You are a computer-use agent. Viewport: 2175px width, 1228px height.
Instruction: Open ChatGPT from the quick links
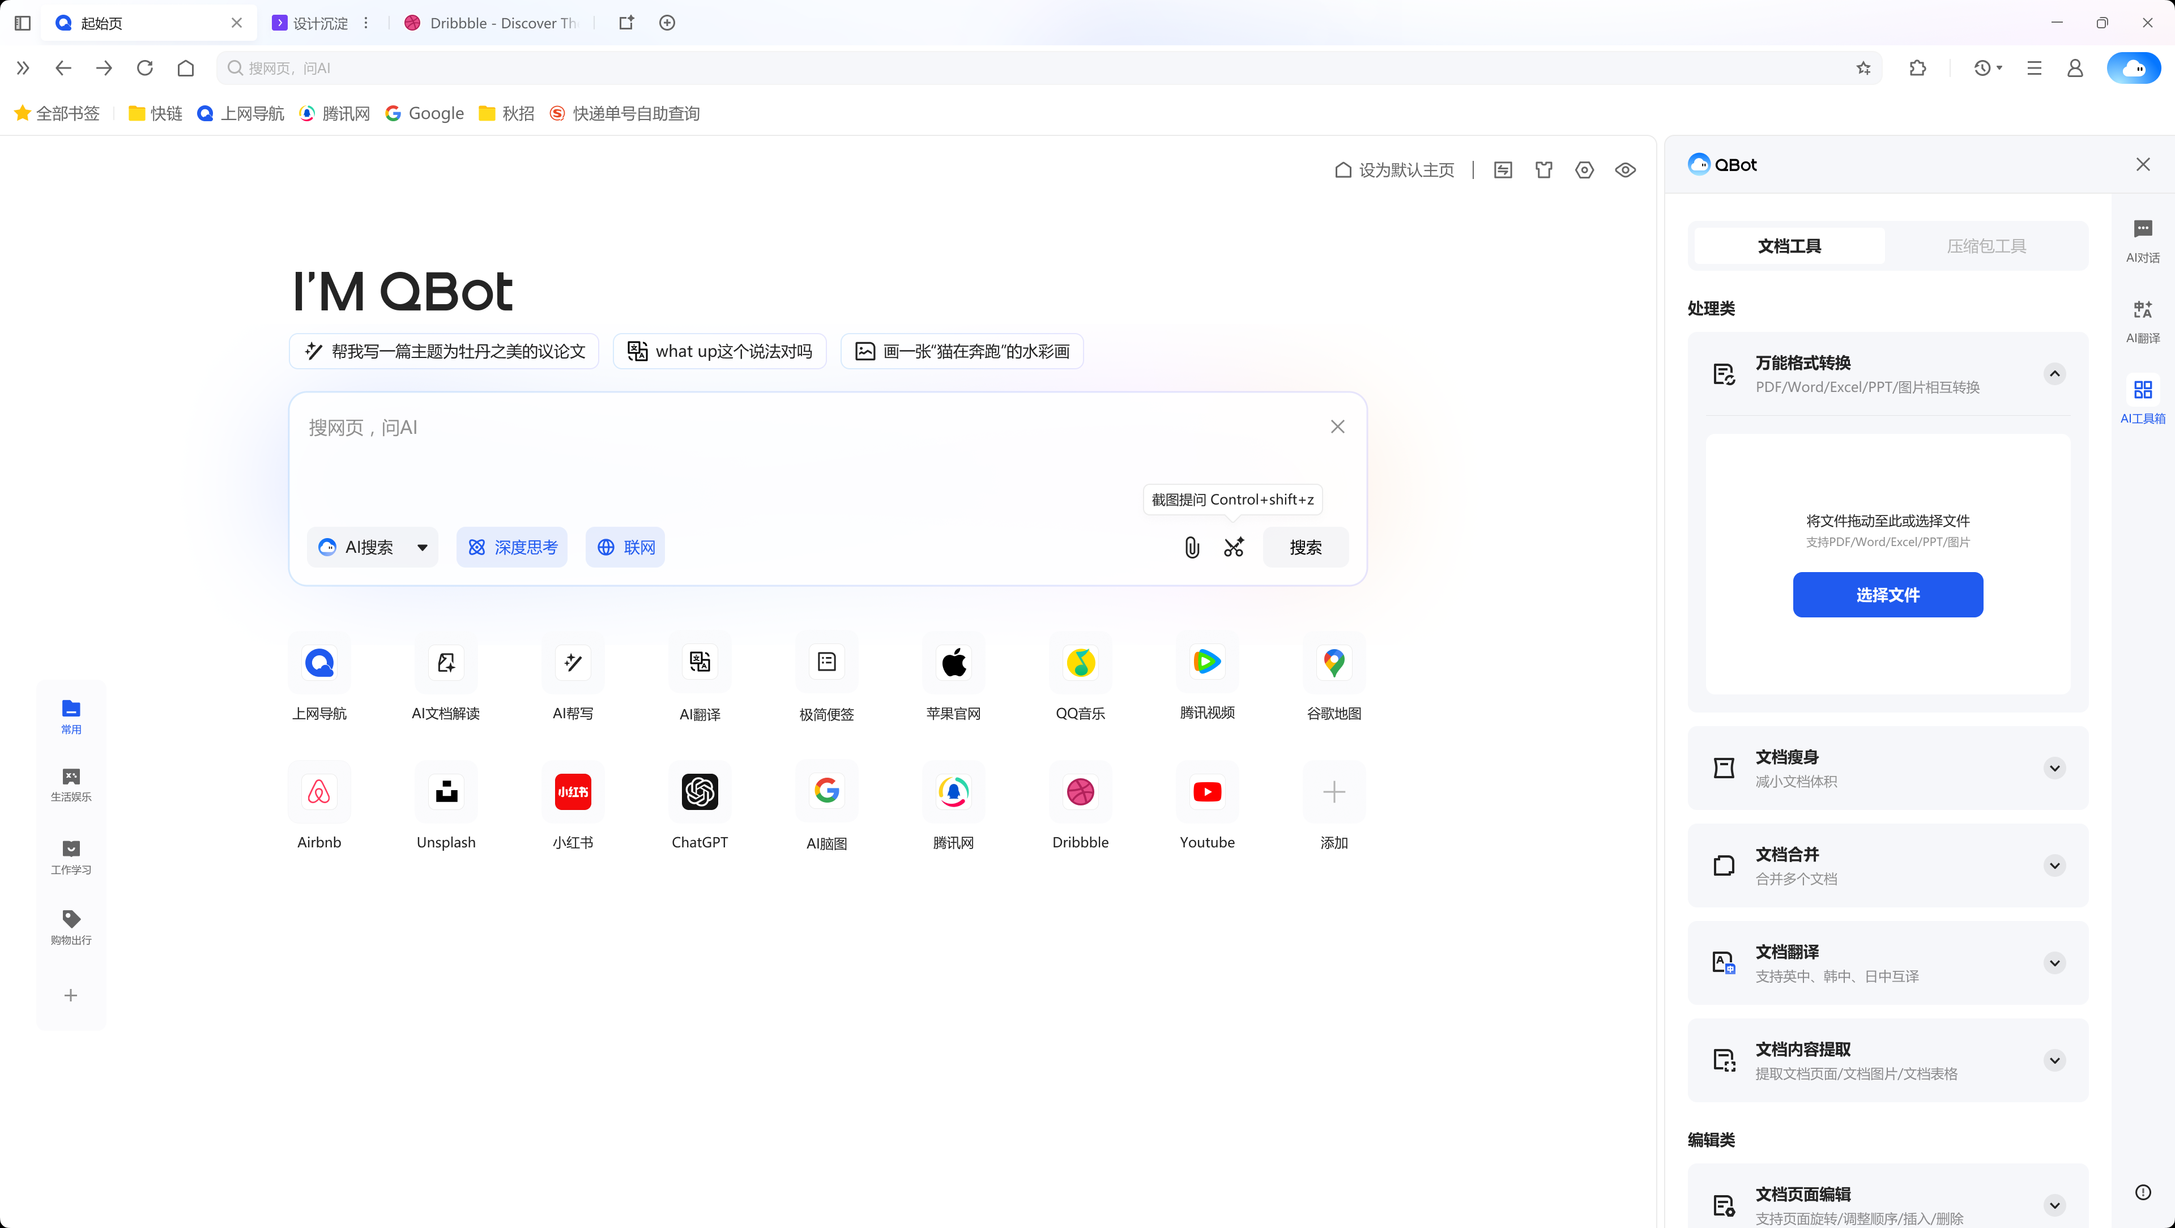point(699,792)
